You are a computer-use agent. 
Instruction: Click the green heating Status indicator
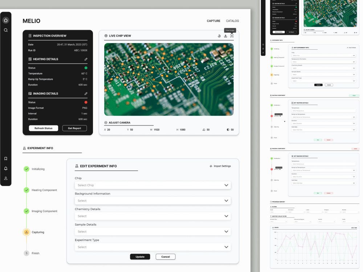tap(86, 68)
